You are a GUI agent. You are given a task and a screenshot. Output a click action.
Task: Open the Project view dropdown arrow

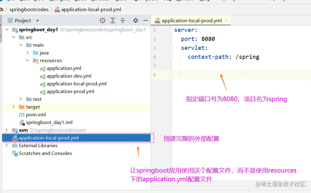pos(37,21)
